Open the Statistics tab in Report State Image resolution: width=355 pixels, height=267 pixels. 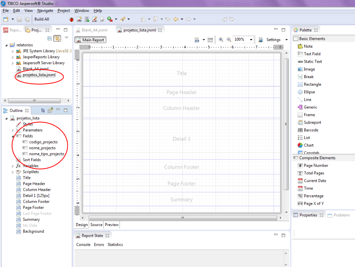[115, 244]
